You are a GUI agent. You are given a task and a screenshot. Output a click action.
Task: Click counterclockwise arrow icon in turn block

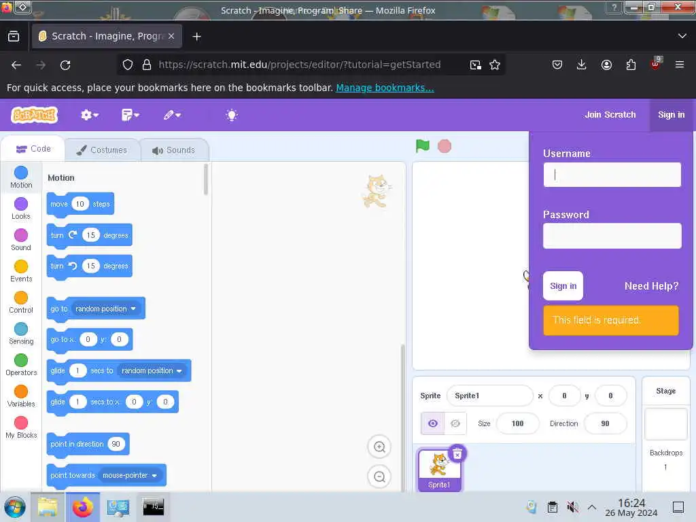[73, 266]
